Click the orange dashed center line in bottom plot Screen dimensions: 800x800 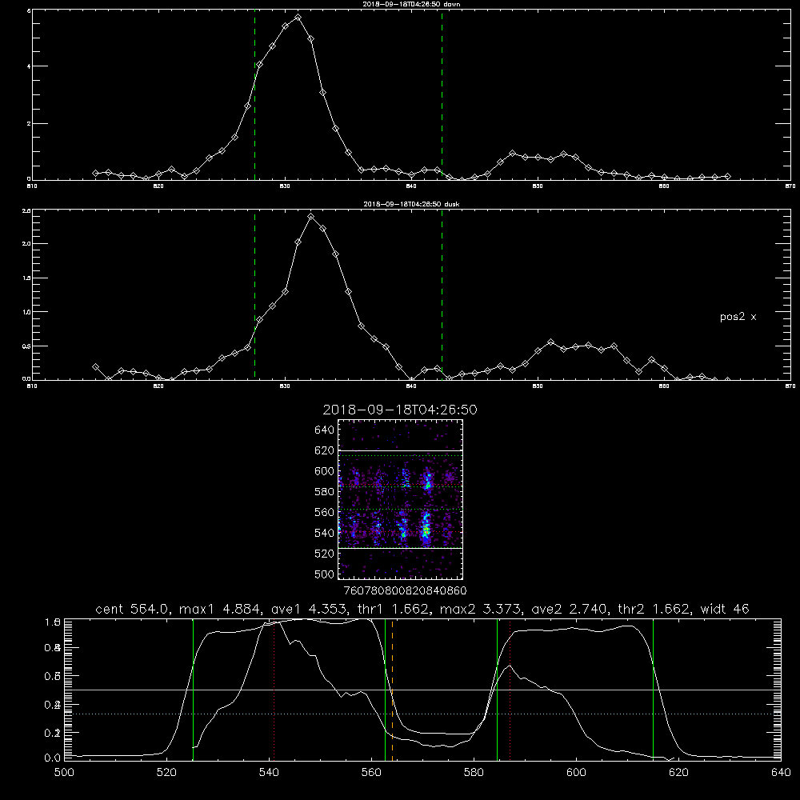392,690
